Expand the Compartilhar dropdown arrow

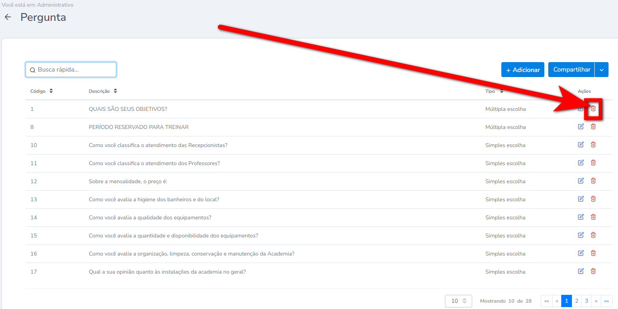pyautogui.click(x=601, y=70)
